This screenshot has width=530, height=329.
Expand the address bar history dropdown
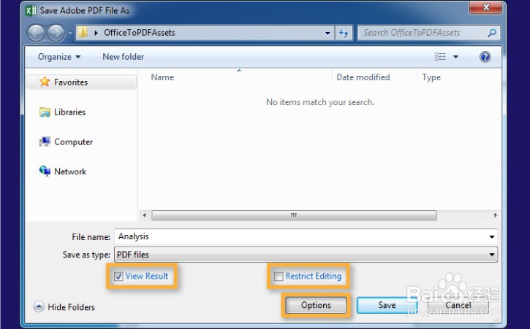[328, 33]
